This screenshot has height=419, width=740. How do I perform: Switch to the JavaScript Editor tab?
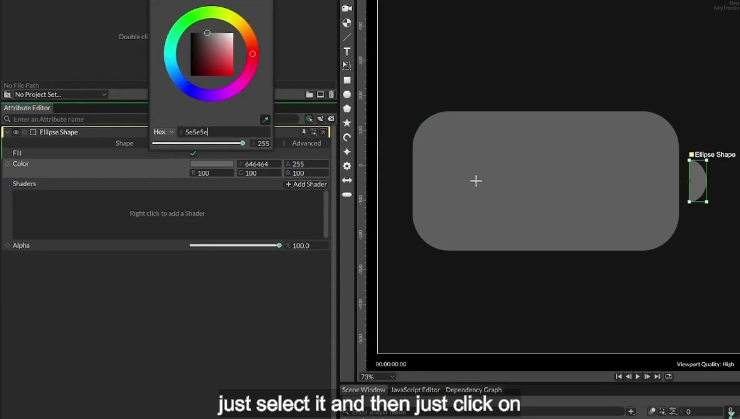[x=415, y=390]
